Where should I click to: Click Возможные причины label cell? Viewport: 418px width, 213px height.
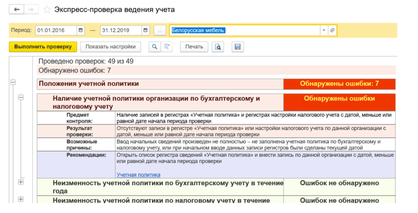[x=76, y=145]
